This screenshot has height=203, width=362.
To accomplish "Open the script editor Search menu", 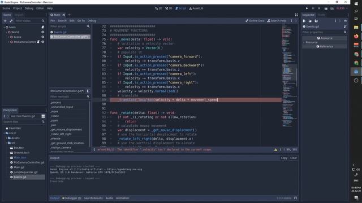I will point(62,21).
